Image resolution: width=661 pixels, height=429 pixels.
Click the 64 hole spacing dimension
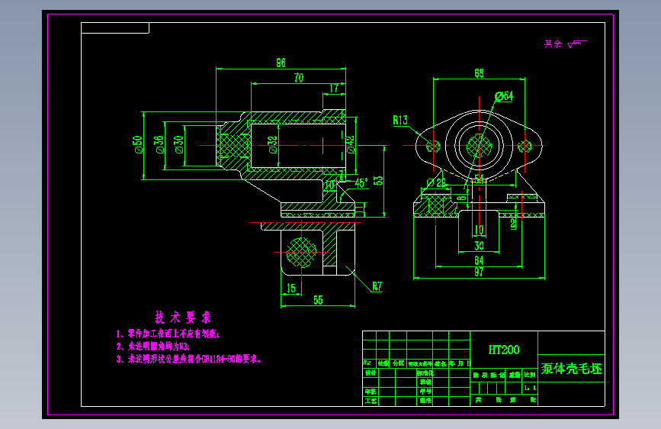click(479, 260)
